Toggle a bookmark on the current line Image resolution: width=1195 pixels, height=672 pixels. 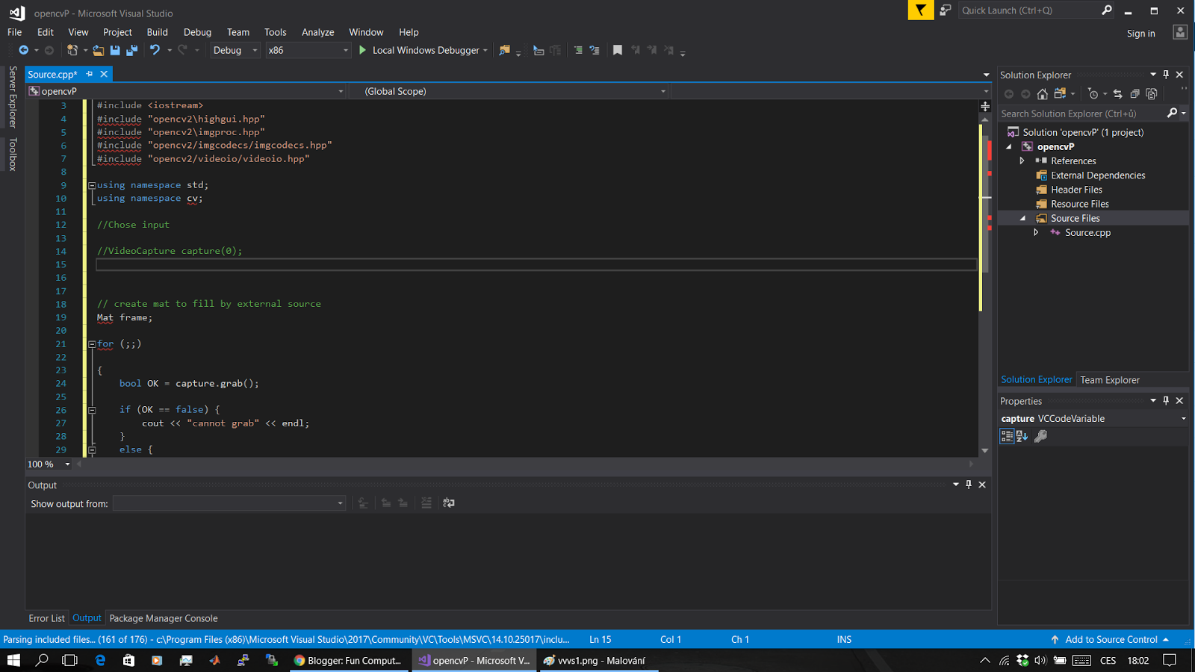click(x=617, y=50)
